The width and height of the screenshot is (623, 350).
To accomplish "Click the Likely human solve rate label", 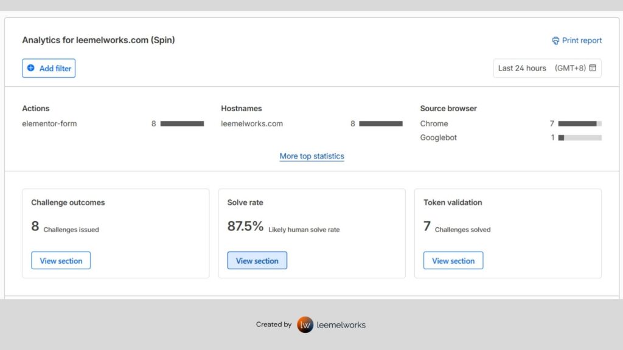I will 304,230.
